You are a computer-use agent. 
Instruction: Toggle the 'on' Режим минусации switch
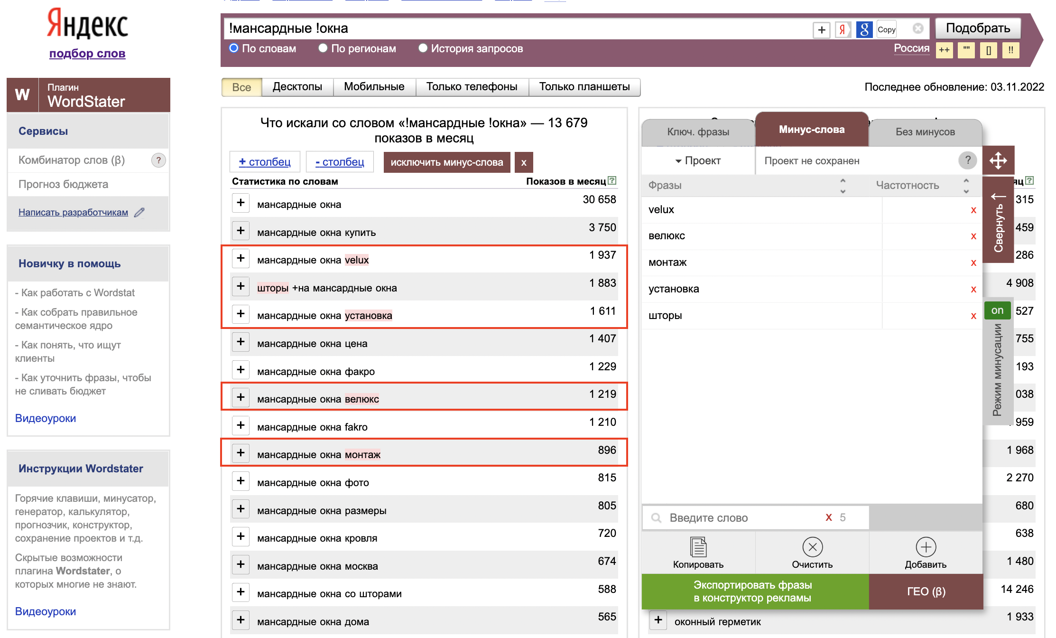pyautogui.click(x=997, y=310)
